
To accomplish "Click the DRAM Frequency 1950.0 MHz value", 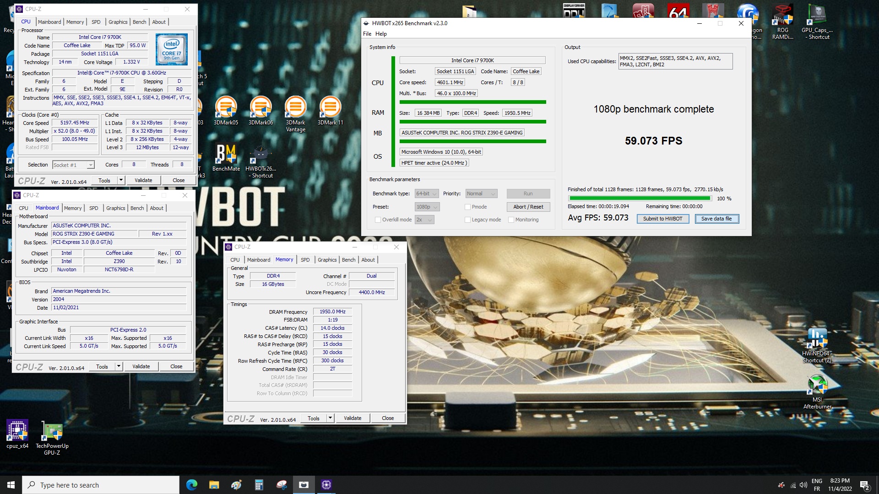I will [332, 312].
